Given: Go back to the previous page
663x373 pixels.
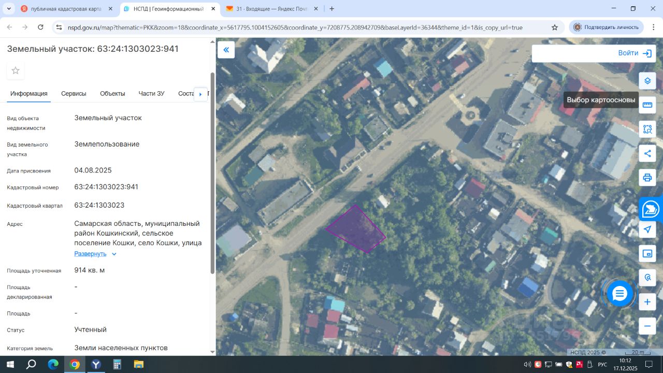Looking at the screenshot, I should coord(9,27).
